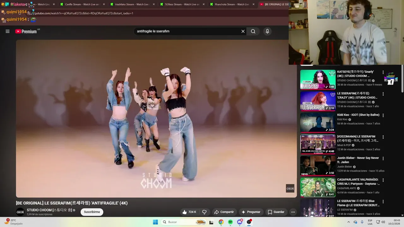Viewport: 404px width, 227px height.
Task: Open the YouTube hamburger guide menu
Action: pyautogui.click(x=8, y=31)
